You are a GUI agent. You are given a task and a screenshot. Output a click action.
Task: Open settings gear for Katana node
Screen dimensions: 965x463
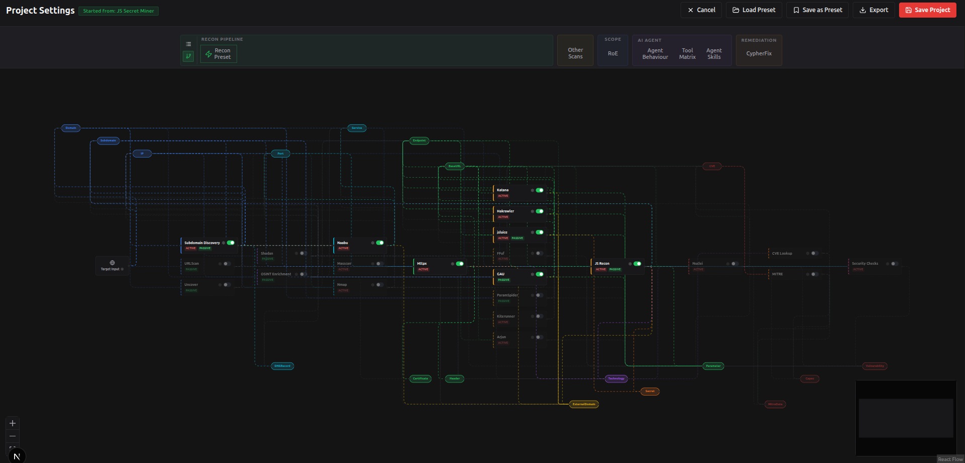tap(533, 190)
